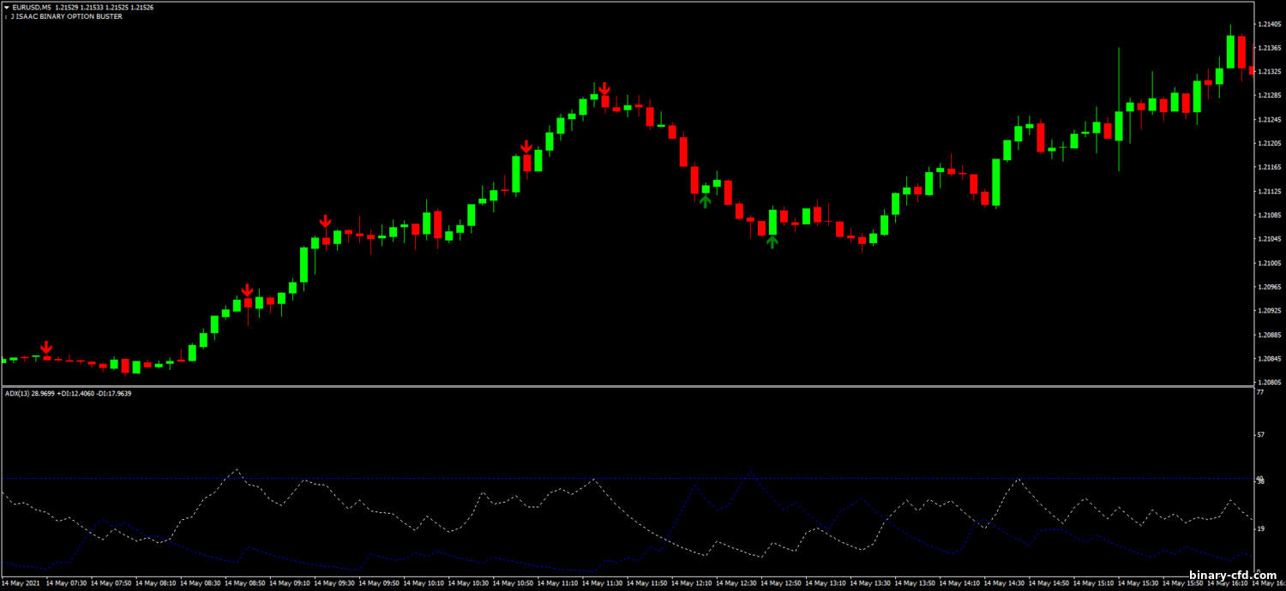The height and width of the screenshot is (591, 1286).
Task: Click the 1.20805 price axis label
Action: click(x=1269, y=382)
